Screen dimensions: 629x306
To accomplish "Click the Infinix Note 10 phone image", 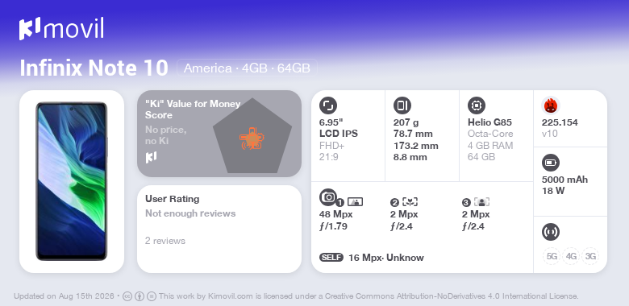I will 72,181.
